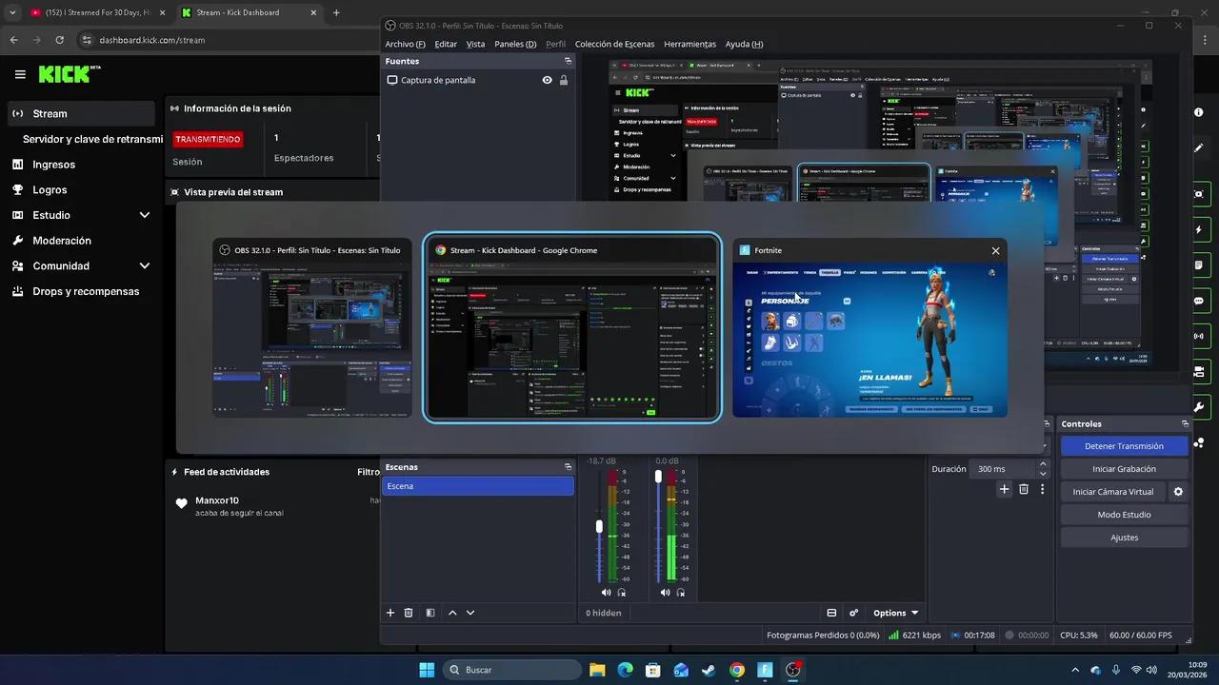Click the Detener Transmisión button
Viewport: 1219px width, 685px height.
pos(1124,445)
